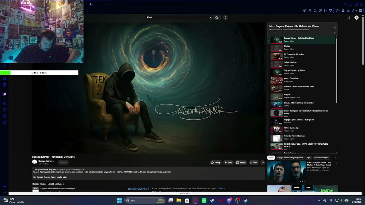This screenshot has height=205, width=365.
Task: Subscribe with the Abone ol button
Action: [x=63, y=162]
